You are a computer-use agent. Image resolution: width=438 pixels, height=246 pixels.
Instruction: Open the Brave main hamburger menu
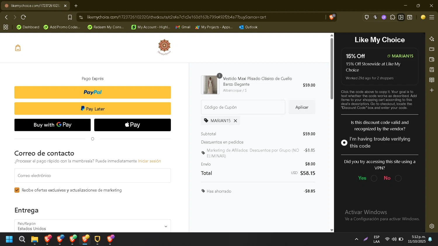pos(432,17)
